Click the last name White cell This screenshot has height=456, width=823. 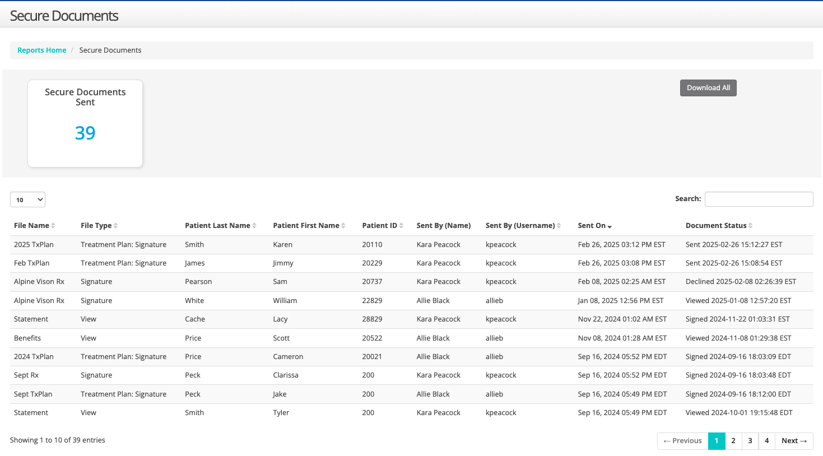tap(194, 301)
